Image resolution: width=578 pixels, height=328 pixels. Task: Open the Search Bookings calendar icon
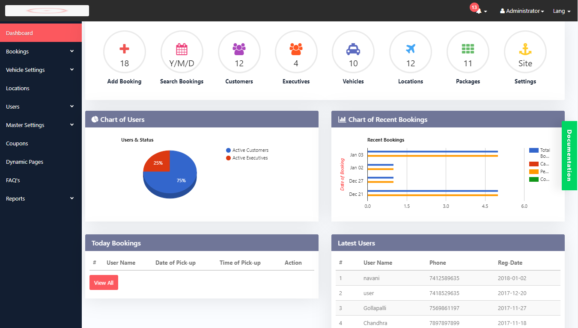click(182, 49)
